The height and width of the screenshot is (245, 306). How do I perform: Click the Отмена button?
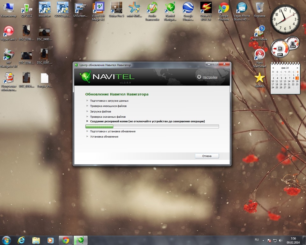tap(207, 156)
